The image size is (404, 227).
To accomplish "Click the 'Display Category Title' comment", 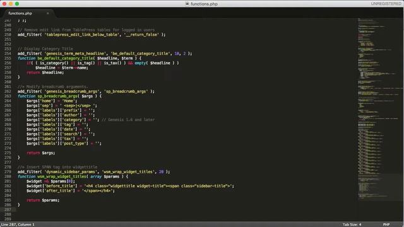I will tap(45, 49).
